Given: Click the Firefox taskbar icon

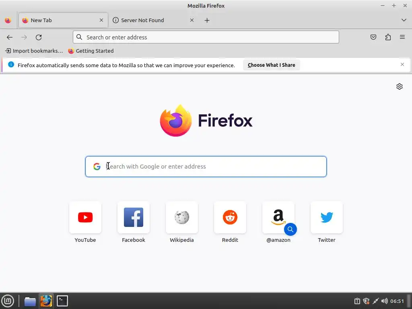Looking at the screenshot, I should tap(46, 301).
